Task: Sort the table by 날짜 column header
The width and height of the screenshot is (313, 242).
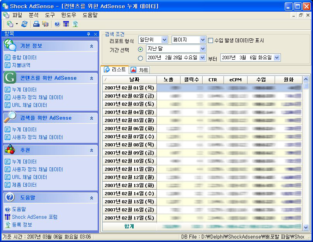Action: tap(130, 80)
